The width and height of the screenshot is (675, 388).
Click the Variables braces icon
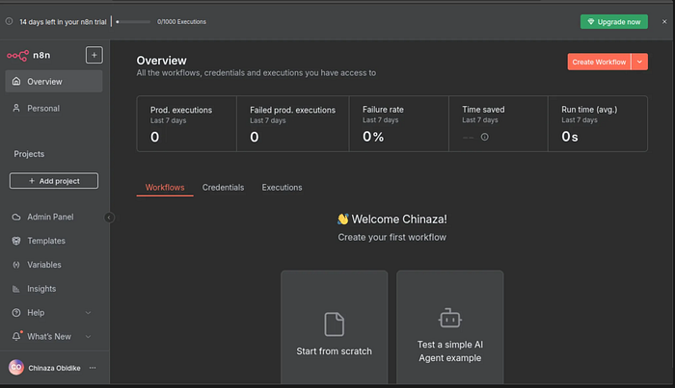(x=16, y=265)
